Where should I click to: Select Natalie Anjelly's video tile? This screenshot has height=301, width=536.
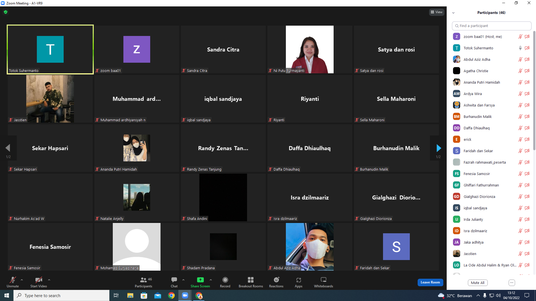(x=137, y=197)
